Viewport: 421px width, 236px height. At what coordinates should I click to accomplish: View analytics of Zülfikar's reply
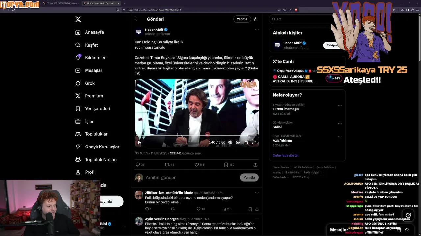(227, 209)
